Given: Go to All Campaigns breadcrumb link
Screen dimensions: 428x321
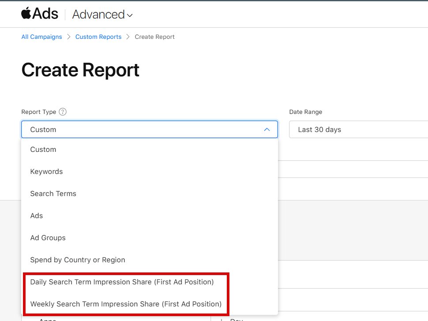Looking at the screenshot, I should (42, 37).
